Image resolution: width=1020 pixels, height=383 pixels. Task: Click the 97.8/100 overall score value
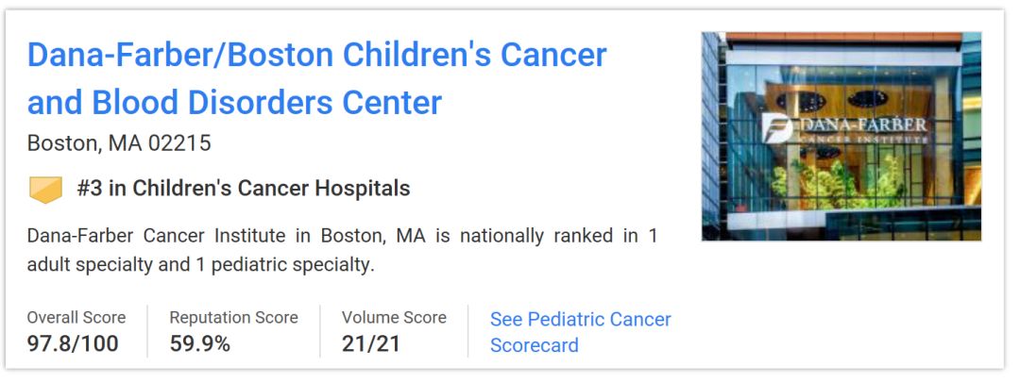tap(73, 344)
